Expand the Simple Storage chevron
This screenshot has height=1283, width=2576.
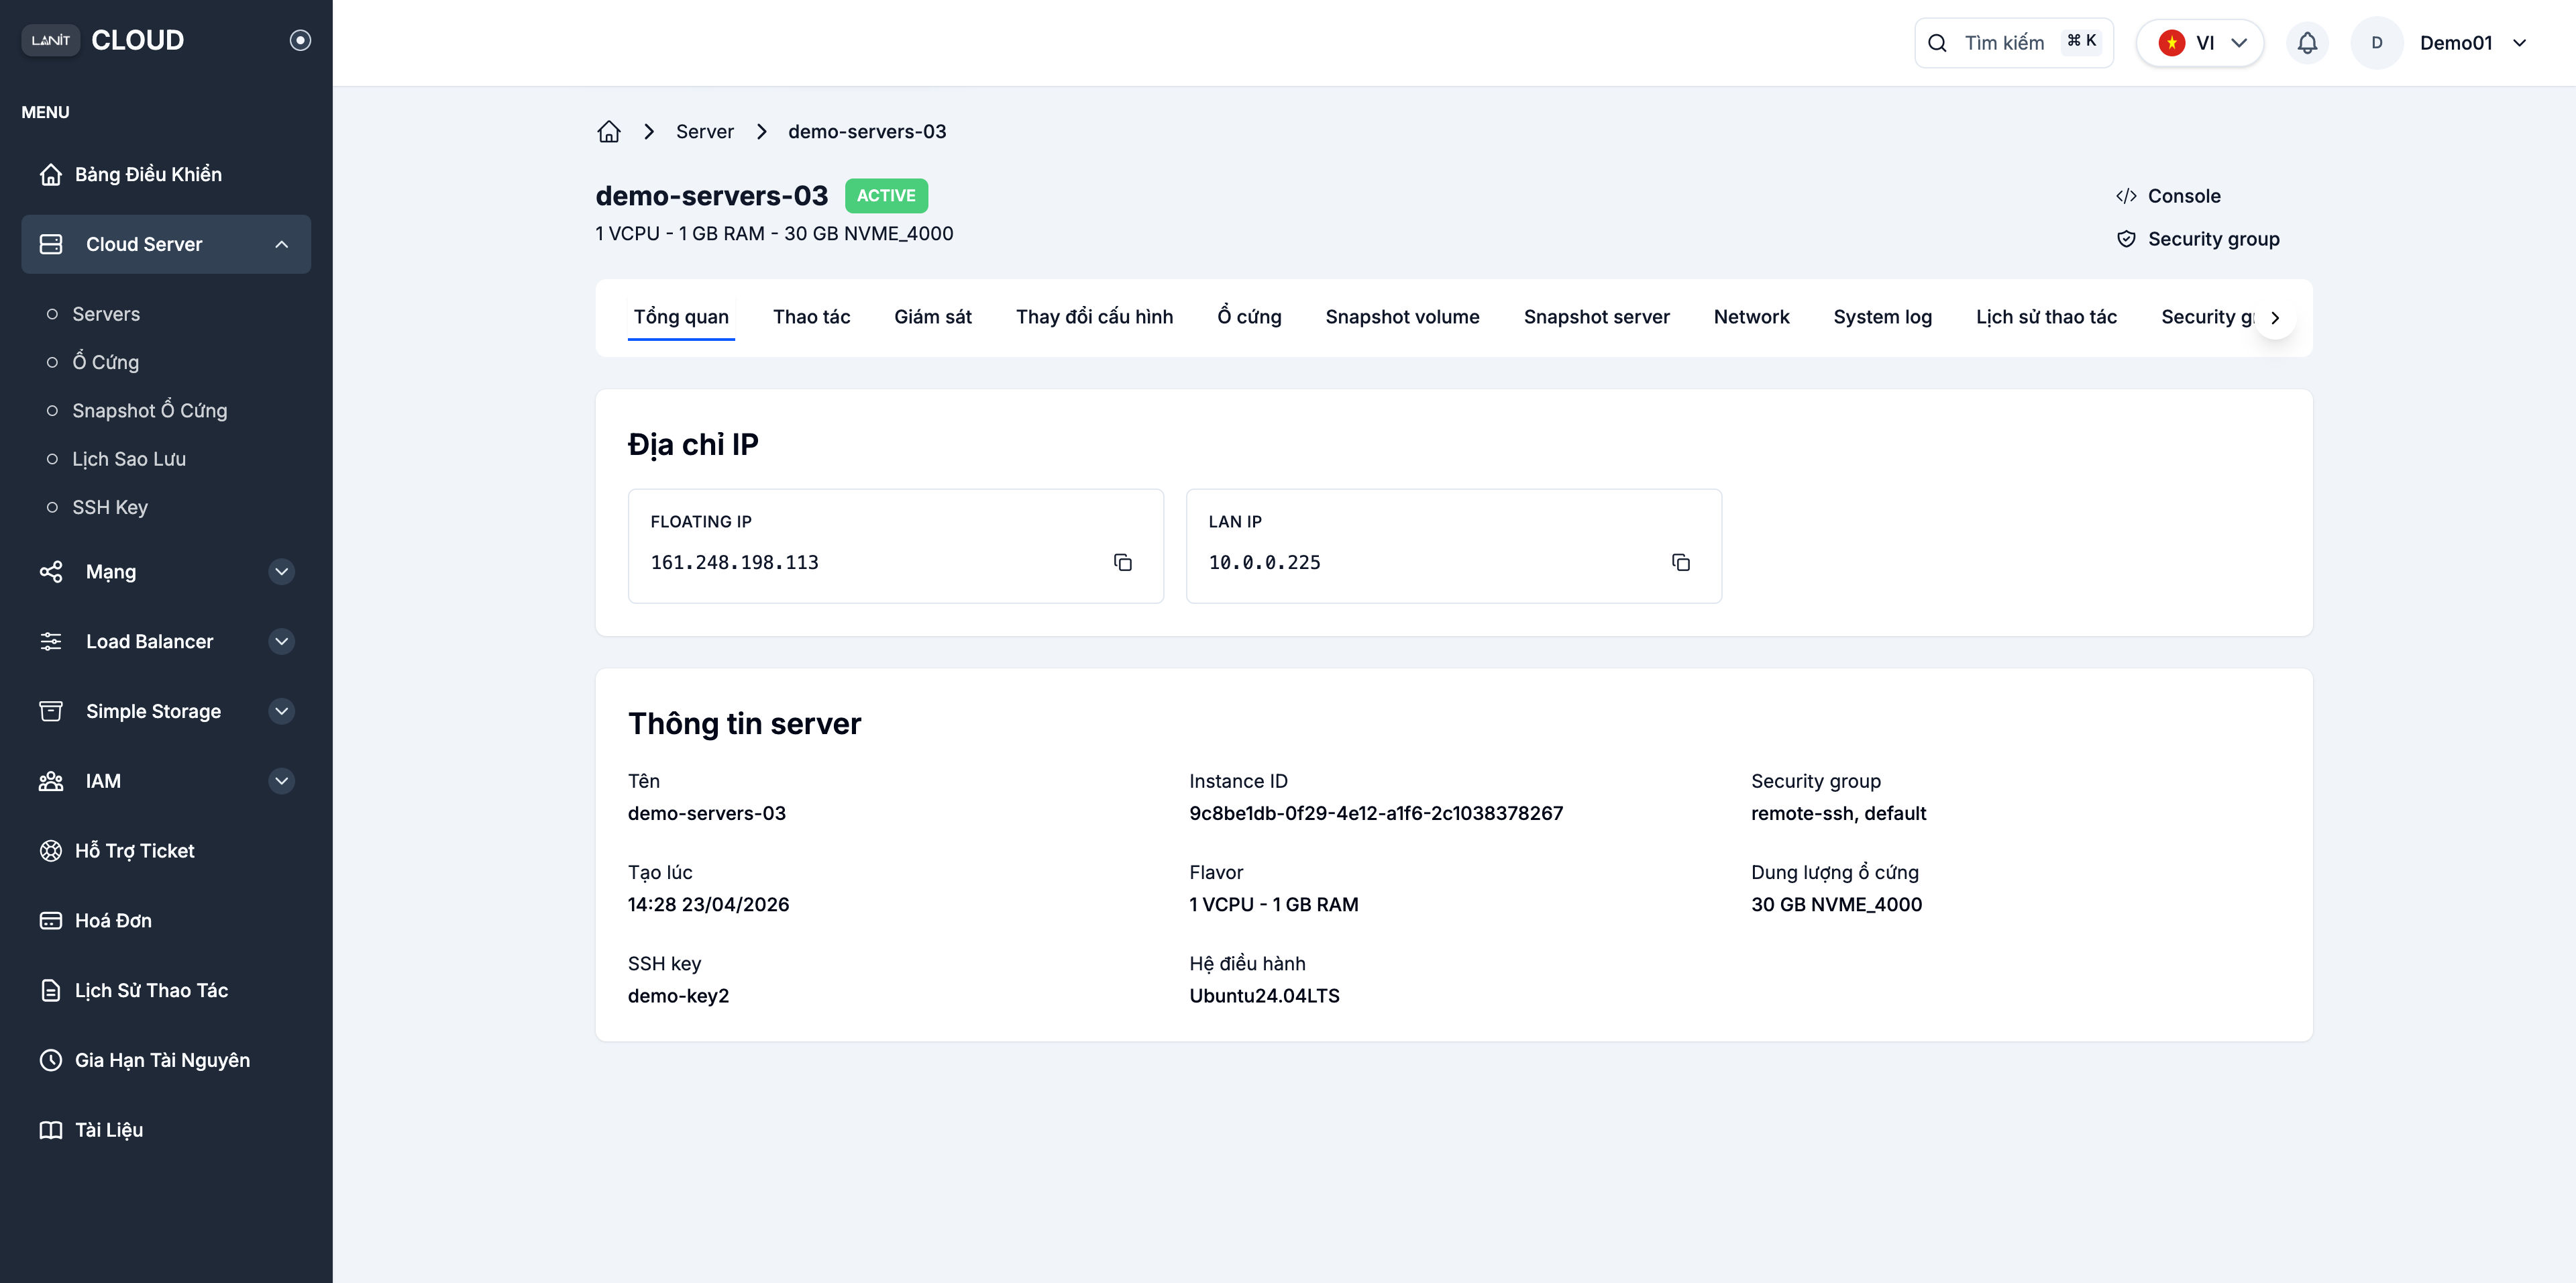click(x=282, y=711)
